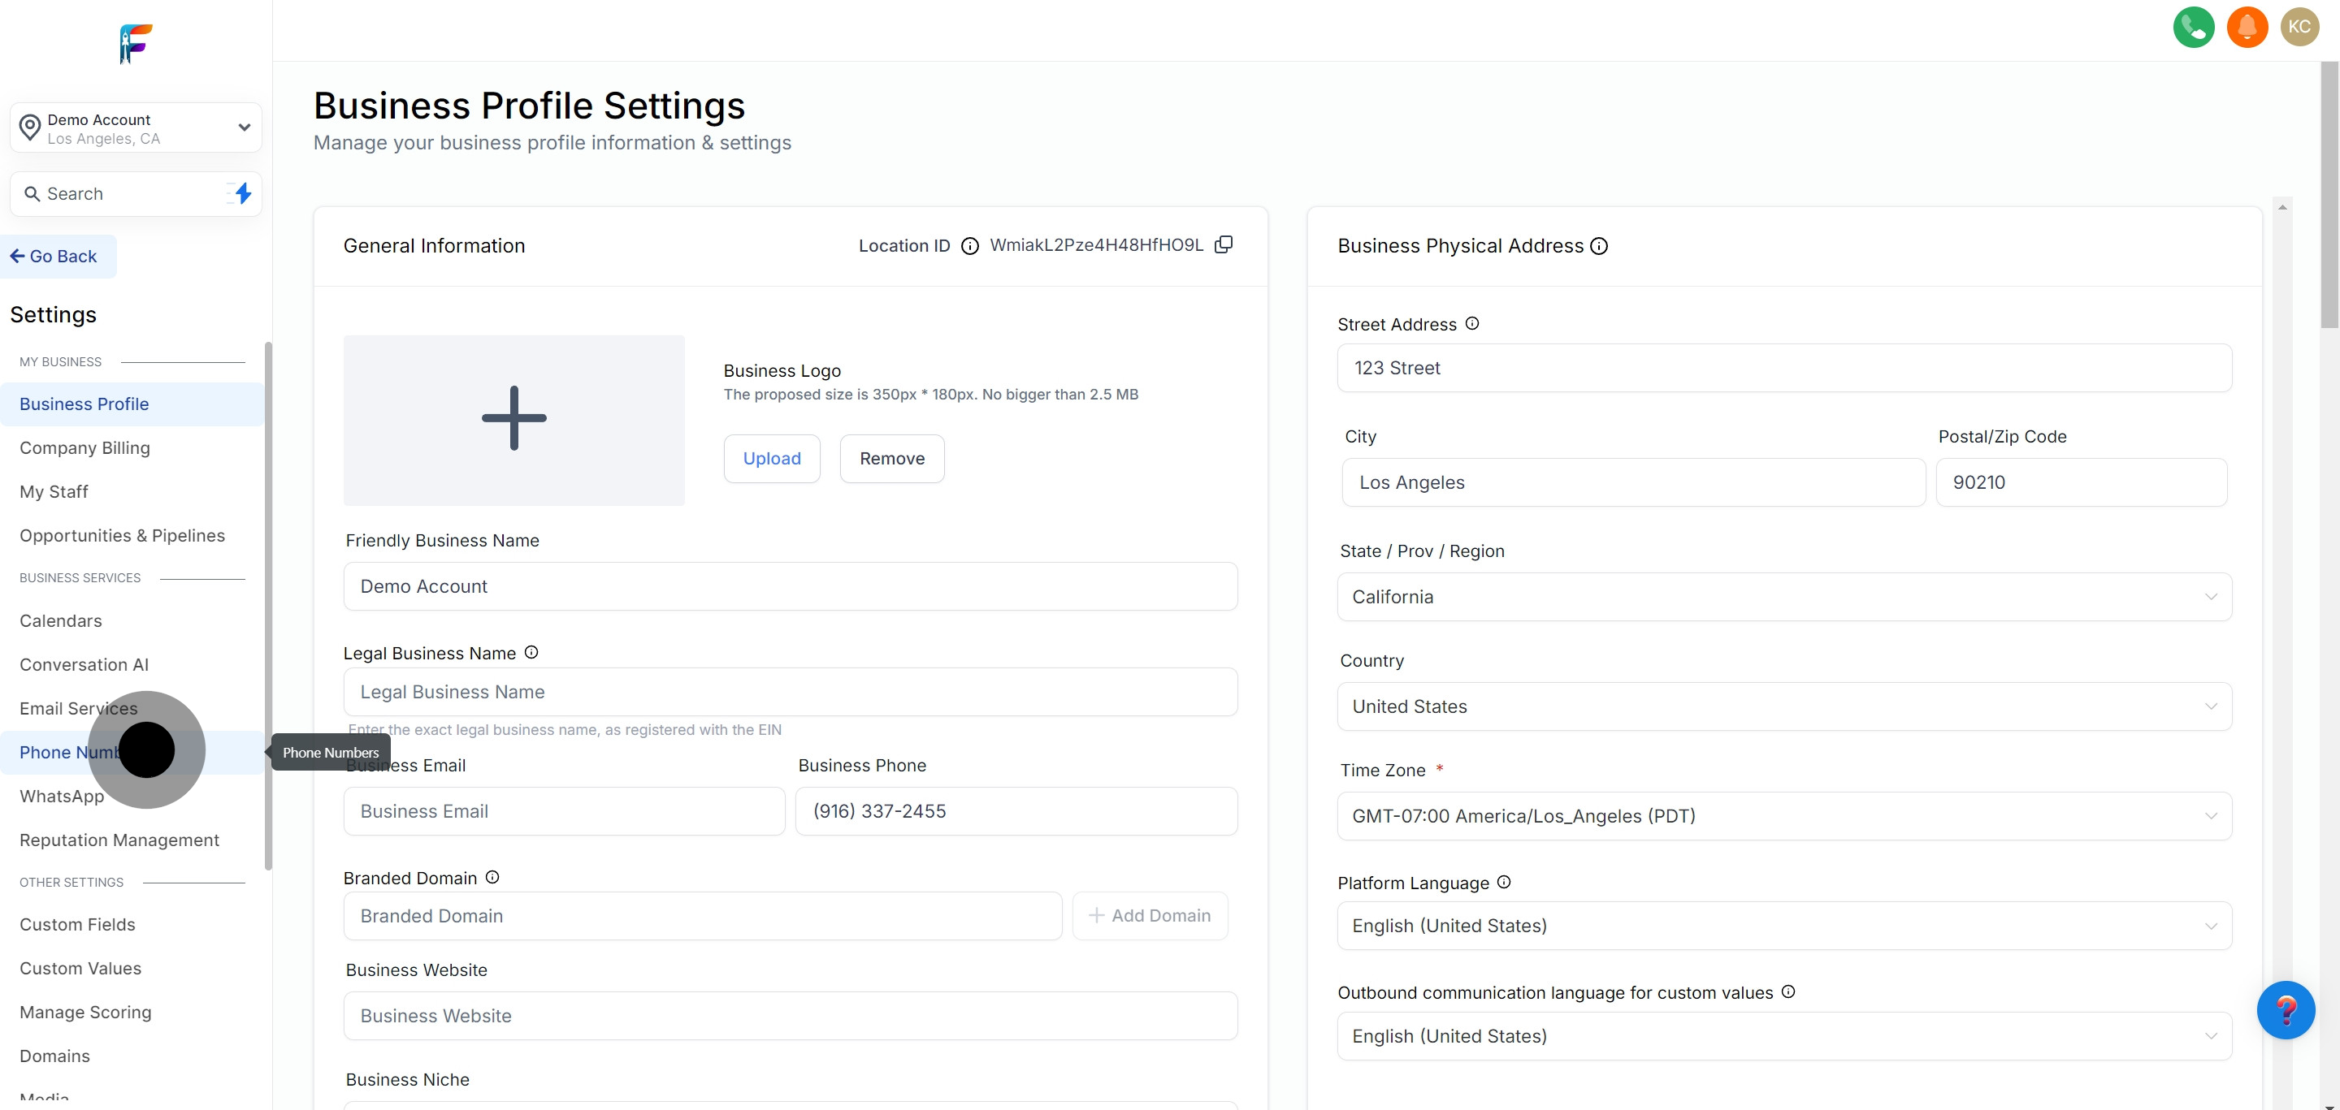This screenshot has height=1110, width=2340.
Task: Copy the Location ID value
Action: (x=1224, y=245)
